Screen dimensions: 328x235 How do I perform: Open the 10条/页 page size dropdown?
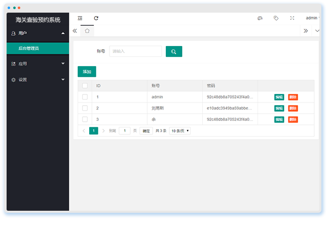tap(180, 130)
